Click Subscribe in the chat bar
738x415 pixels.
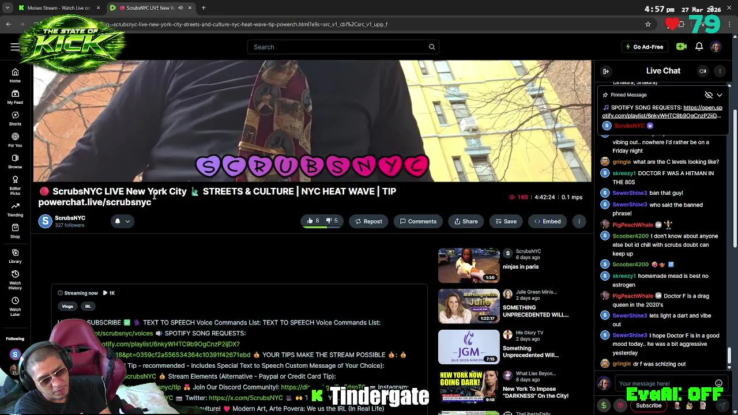pyautogui.click(x=649, y=406)
